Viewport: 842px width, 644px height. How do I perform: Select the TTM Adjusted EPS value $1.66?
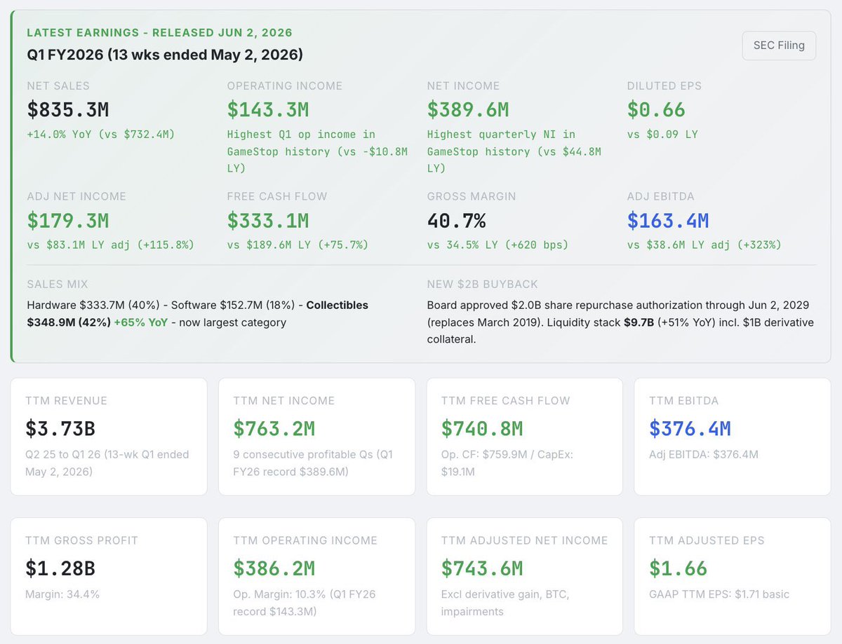(678, 568)
